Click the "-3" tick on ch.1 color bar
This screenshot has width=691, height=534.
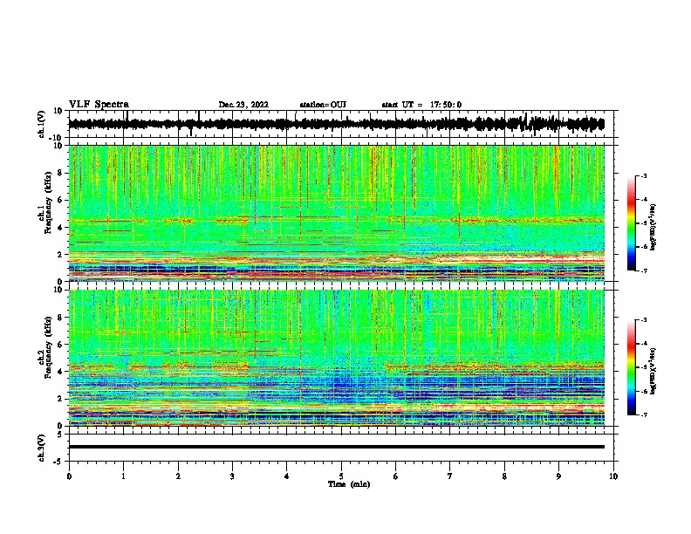(644, 175)
